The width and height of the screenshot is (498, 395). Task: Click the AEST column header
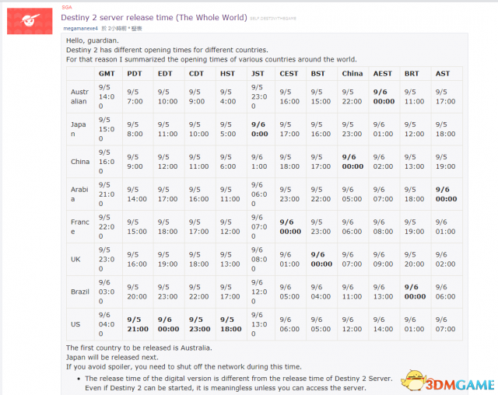(383, 74)
